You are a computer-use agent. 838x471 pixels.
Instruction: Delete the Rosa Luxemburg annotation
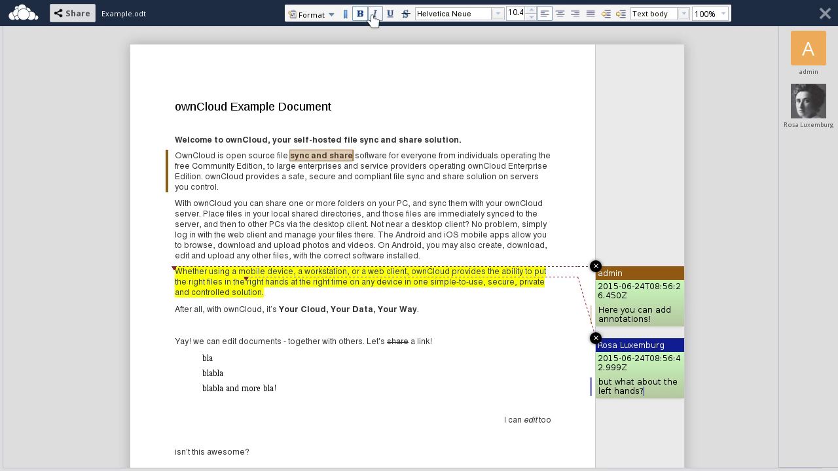(x=596, y=338)
